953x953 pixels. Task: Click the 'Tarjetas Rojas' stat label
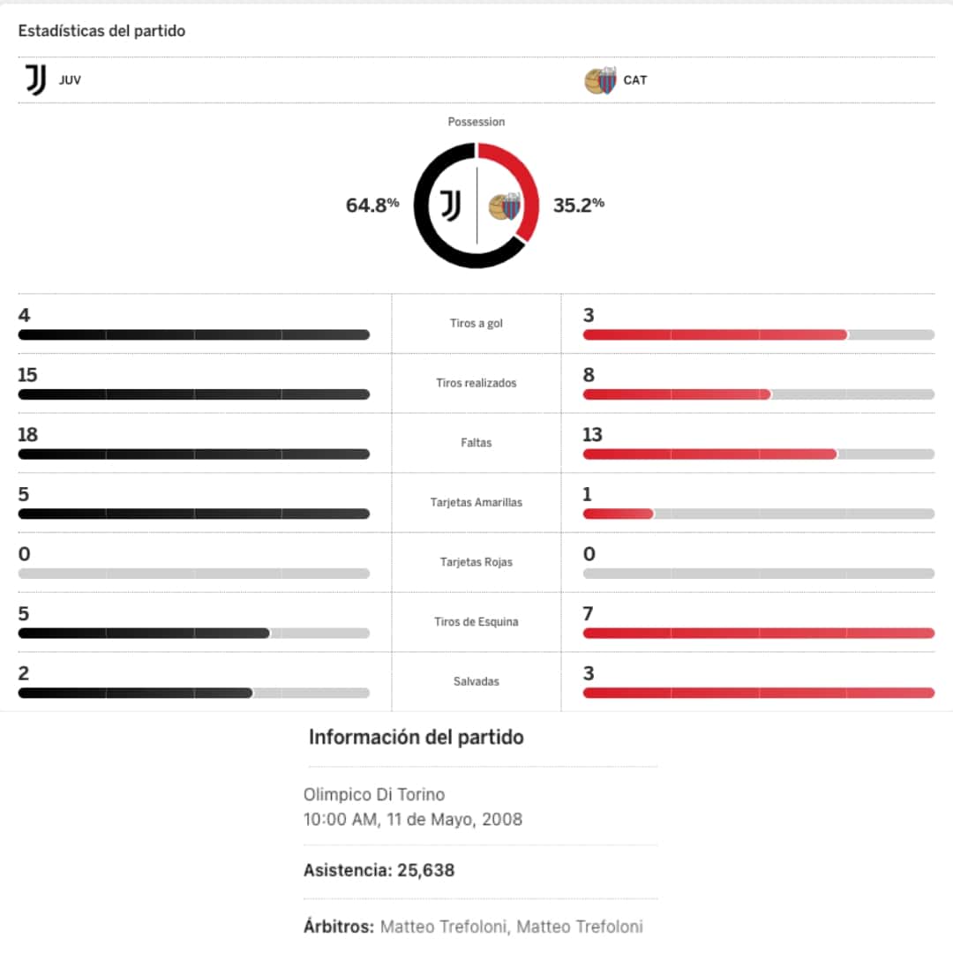(x=476, y=562)
